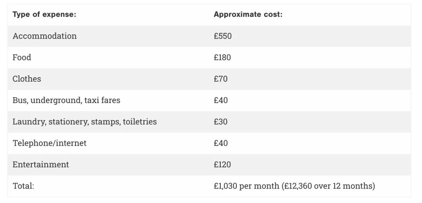Screen dimensions: 422x203
Task: Select the Accommodation expense label
Action: 45,36
